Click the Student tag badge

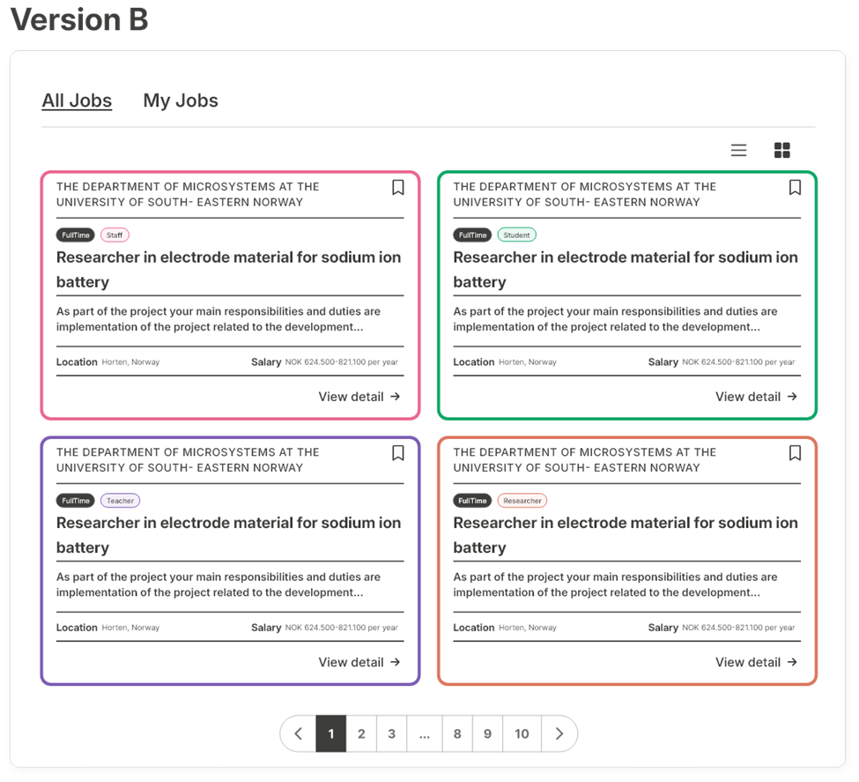tap(516, 235)
